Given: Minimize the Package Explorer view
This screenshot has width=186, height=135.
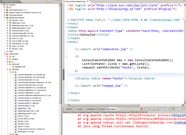Looking at the screenshot, I should point(57,1).
